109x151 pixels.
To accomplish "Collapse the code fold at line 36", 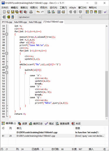I will pos(7,34).
